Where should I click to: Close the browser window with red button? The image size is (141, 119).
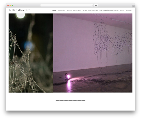click(8, 5)
